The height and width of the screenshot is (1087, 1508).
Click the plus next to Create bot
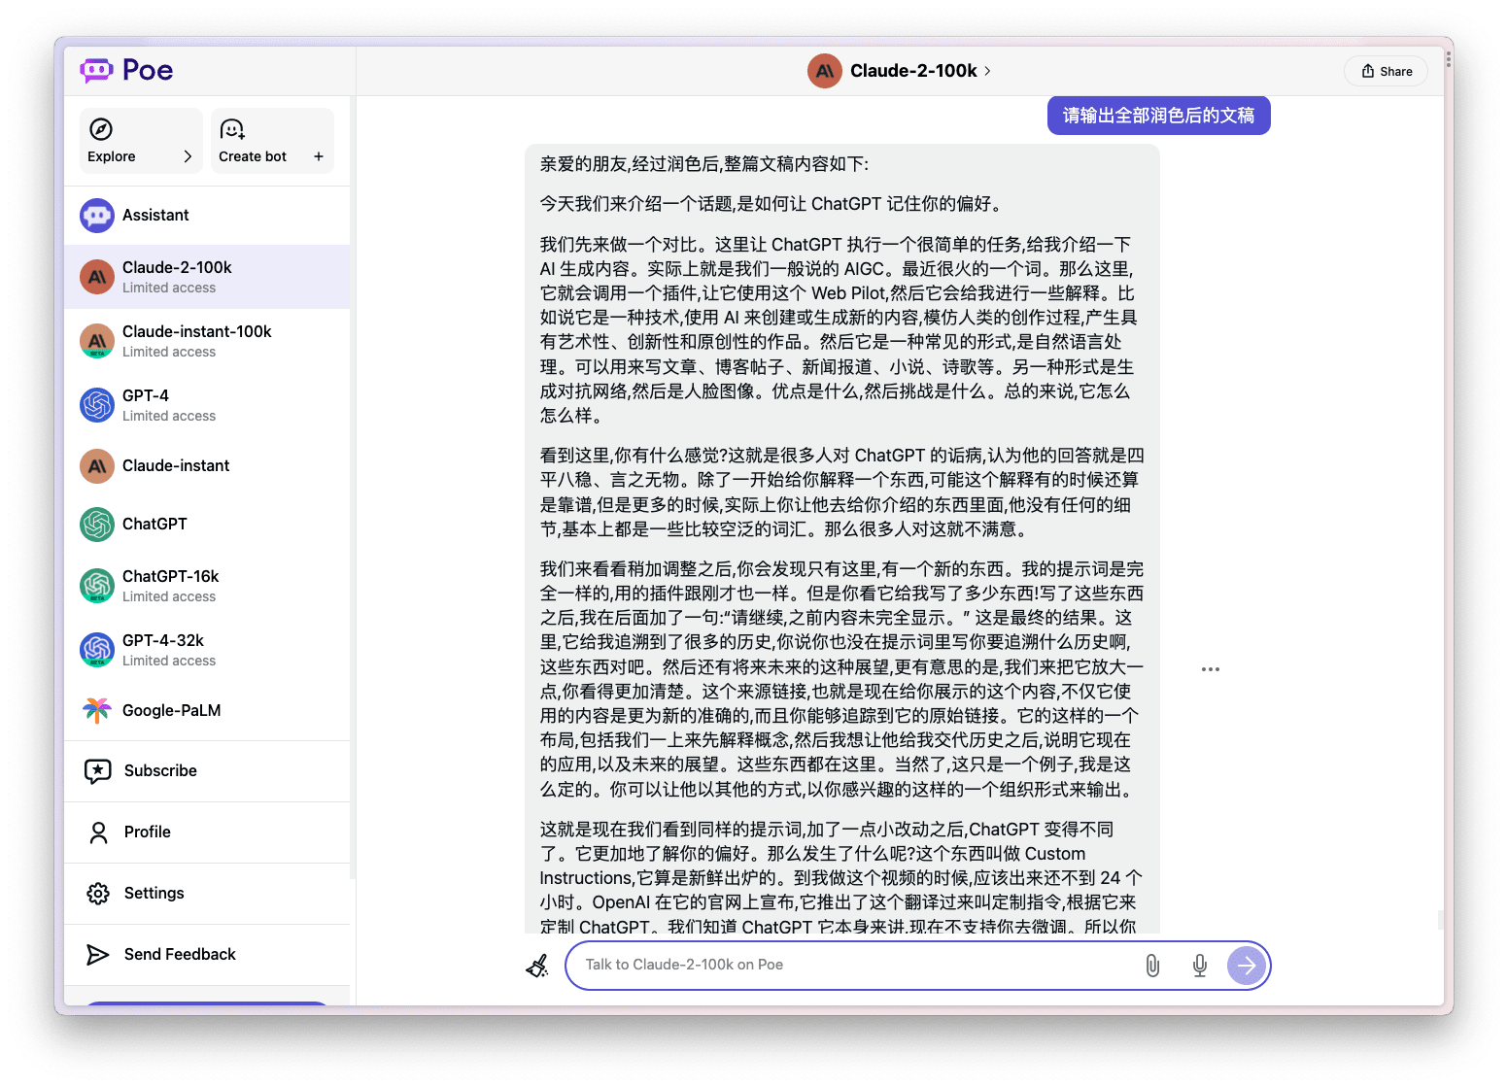click(318, 156)
